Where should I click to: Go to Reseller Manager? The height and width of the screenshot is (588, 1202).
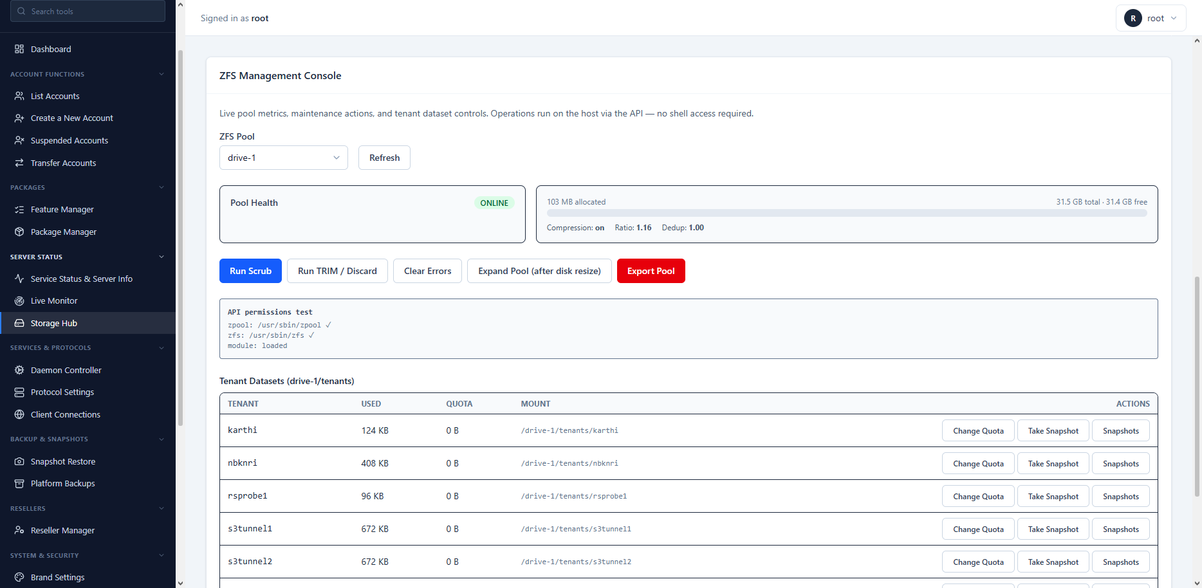point(88,530)
